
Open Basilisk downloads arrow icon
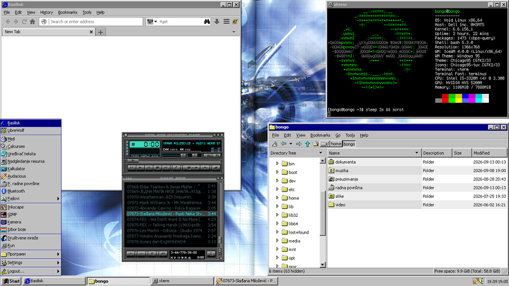pos(217,21)
